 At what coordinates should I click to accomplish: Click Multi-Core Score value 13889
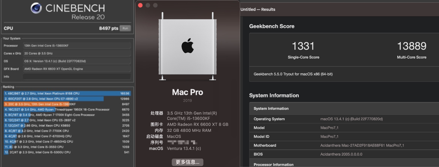pos(411,46)
